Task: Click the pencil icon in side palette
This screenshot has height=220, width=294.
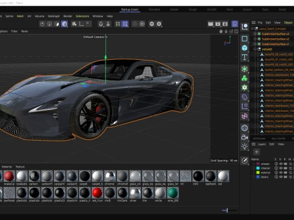Action: coord(244,161)
